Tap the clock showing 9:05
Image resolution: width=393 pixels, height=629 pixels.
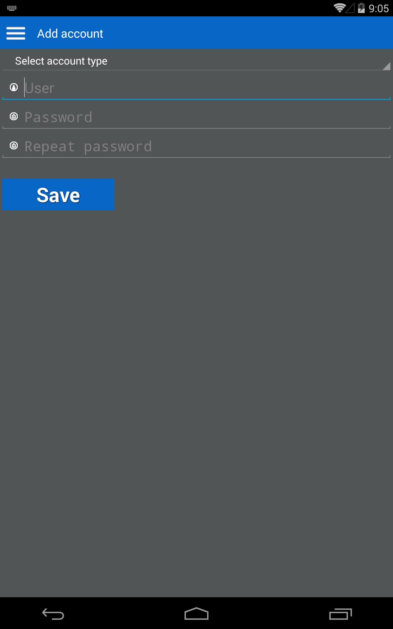[379, 8]
